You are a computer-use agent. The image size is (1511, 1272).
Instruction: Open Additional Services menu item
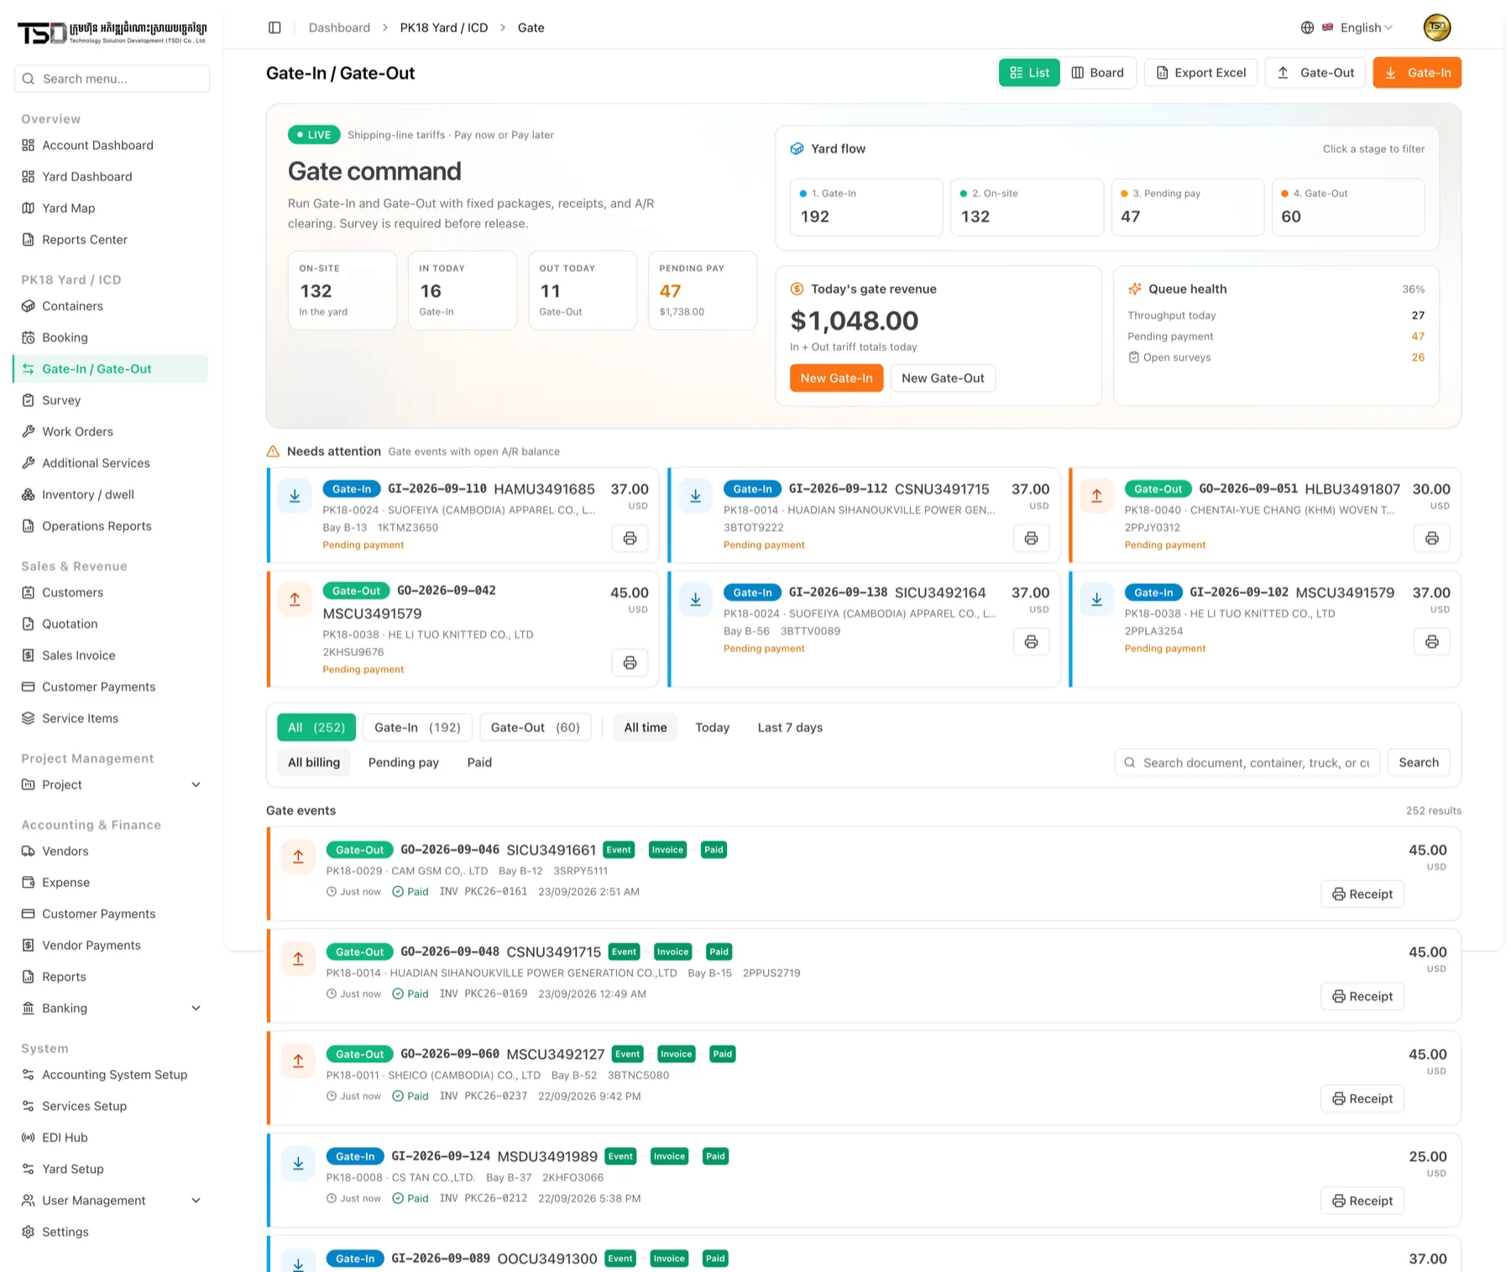point(111,463)
